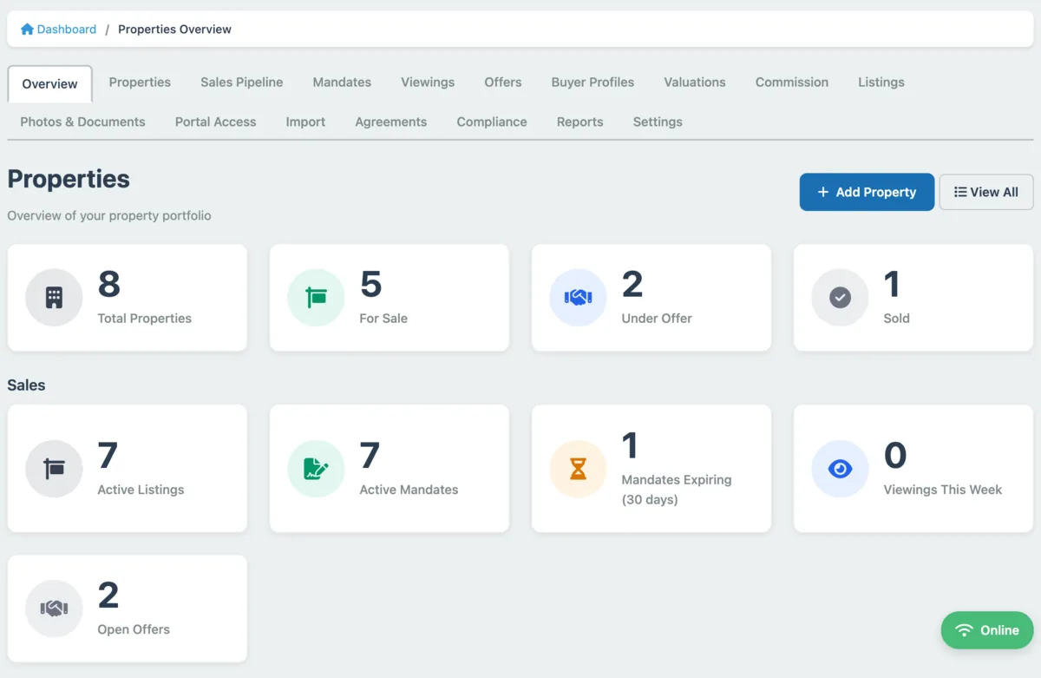Click the Add Property button
1041x678 pixels.
867,192
